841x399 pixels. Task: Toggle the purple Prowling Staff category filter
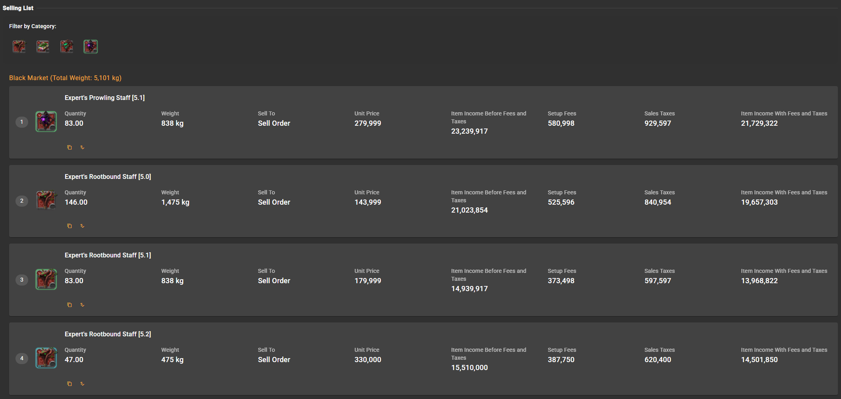click(91, 46)
